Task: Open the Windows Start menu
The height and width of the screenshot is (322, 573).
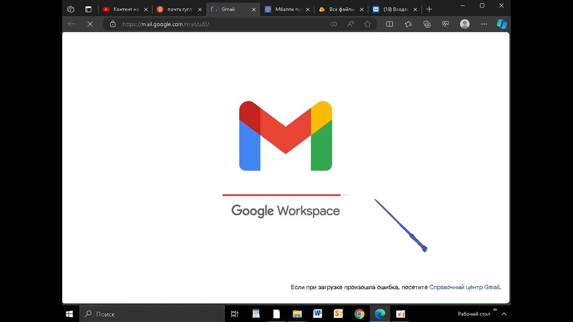Action: click(69, 314)
